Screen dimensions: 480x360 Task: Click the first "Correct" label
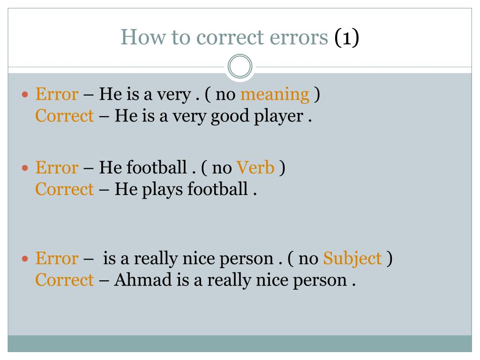pyautogui.click(x=64, y=116)
